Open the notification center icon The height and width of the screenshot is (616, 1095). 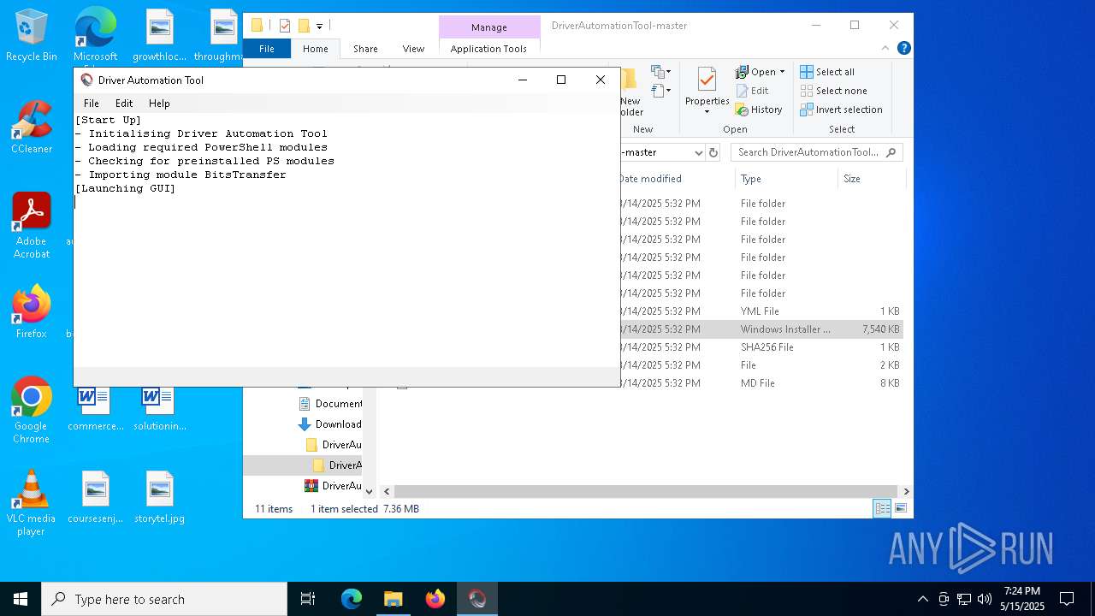(x=1067, y=599)
